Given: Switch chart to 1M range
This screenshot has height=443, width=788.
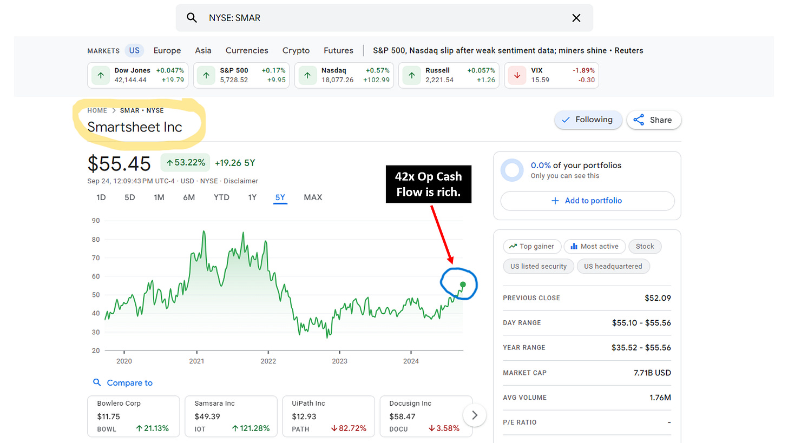Looking at the screenshot, I should click(159, 197).
